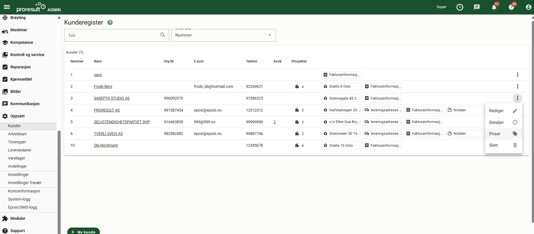Open customer link TVERLI SVEIS AS
Image resolution: width=534 pixels, height=234 pixels.
pyautogui.click(x=108, y=134)
